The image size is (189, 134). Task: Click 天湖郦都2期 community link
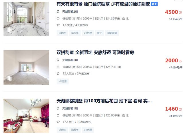pos(70,12)
